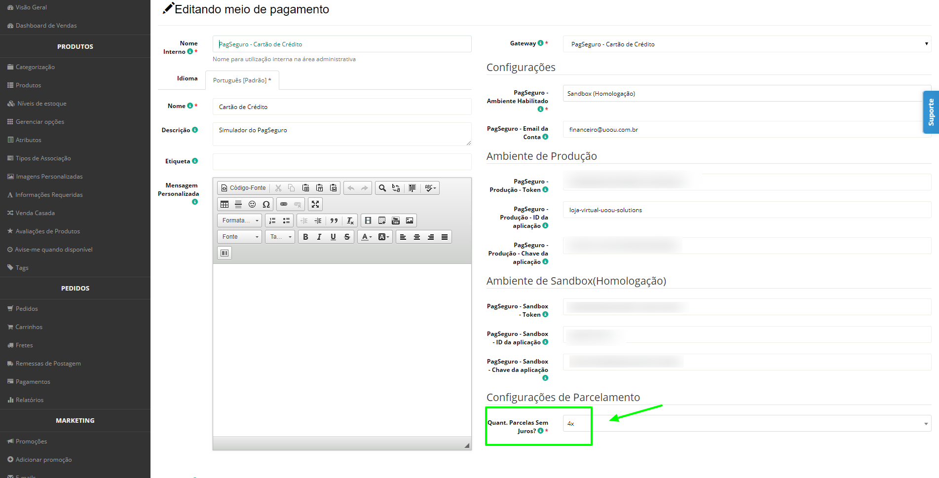
Task: Open Dashboard de Vendas link
Action: [46, 26]
